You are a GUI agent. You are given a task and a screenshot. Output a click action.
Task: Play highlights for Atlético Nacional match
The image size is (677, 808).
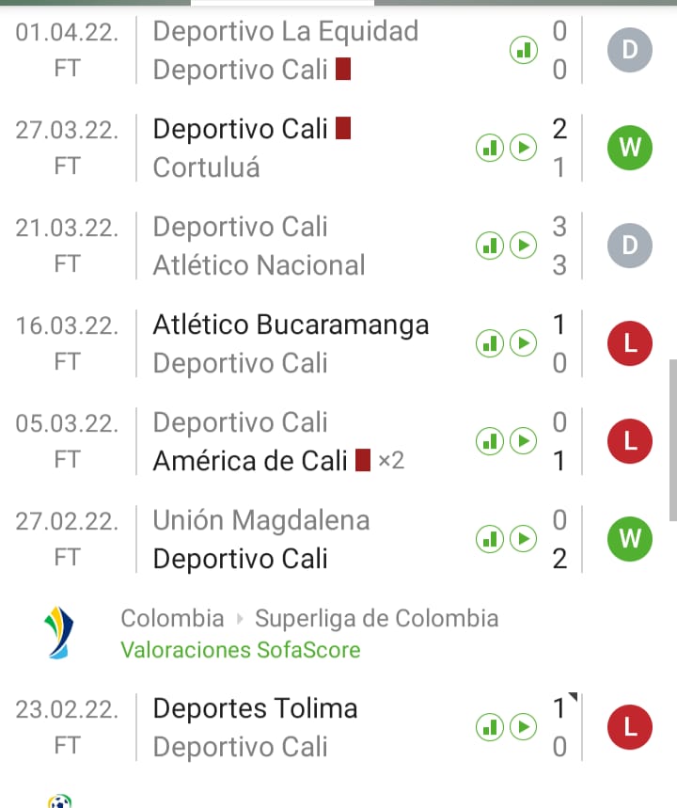click(523, 246)
